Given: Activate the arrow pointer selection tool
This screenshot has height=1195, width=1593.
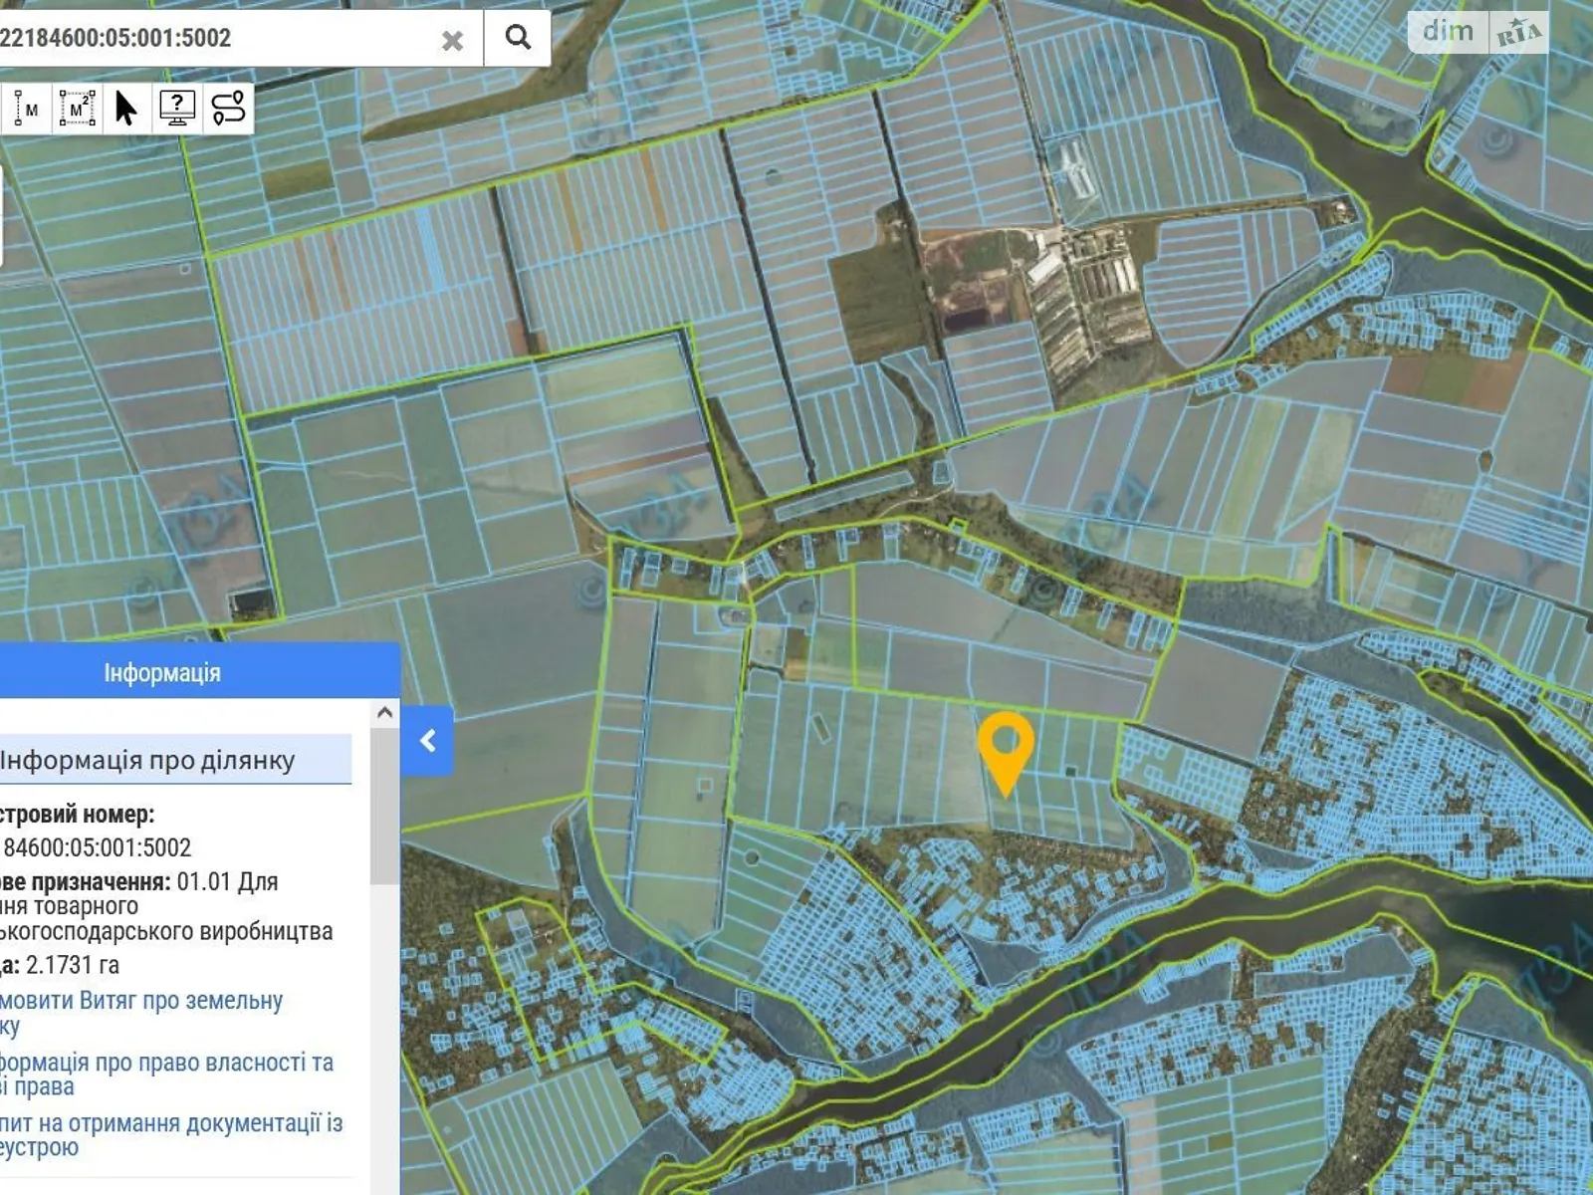Looking at the screenshot, I should [x=126, y=109].
